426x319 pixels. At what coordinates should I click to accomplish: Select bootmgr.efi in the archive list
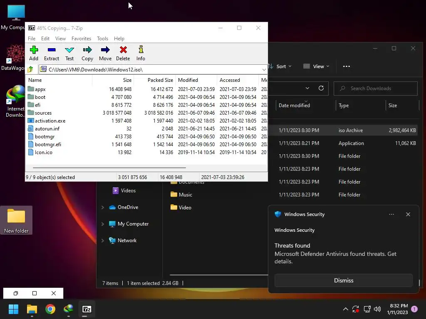(147, 144)
